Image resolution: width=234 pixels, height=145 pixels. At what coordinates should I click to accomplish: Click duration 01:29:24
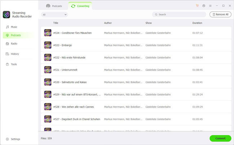pyautogui.click(x=197, y=94)
